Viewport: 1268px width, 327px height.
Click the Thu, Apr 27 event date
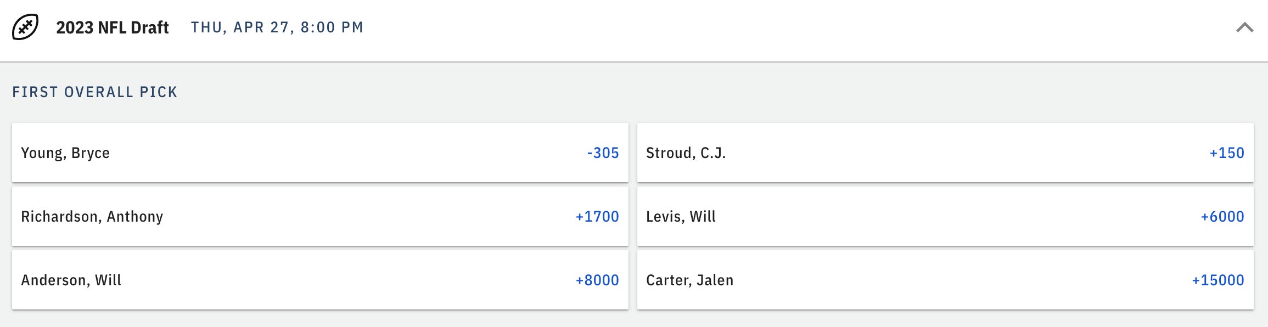[x=277, y=27]
